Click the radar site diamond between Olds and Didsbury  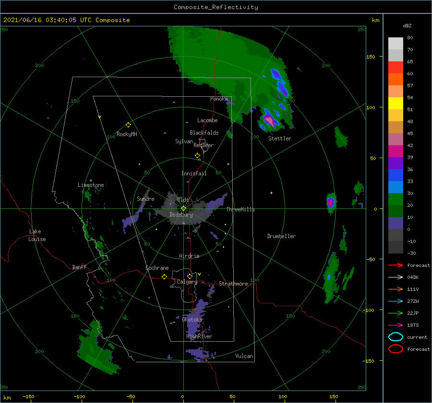[183, 208]
